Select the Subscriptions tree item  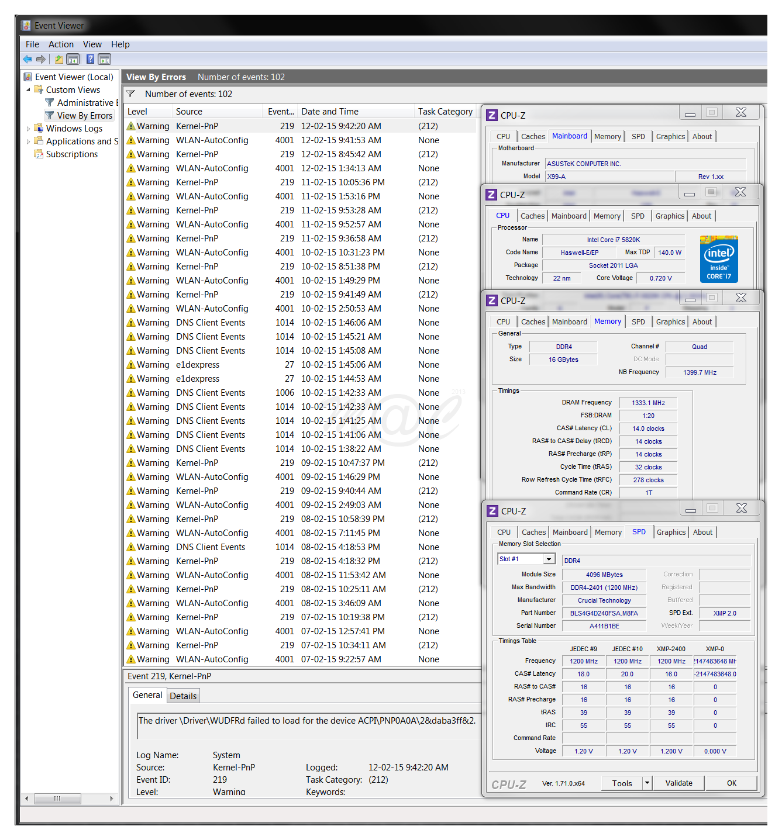pos(72,154)
